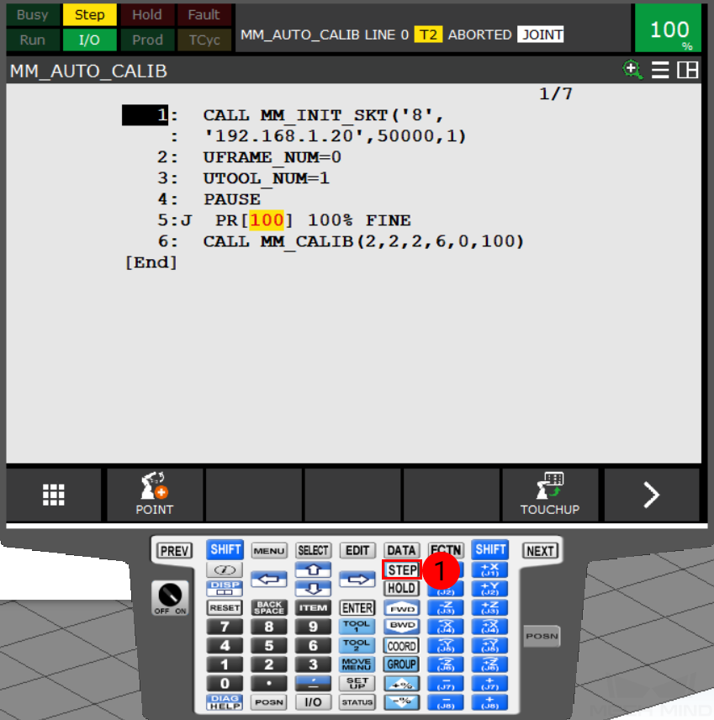The image size is (714, 720).
Task: Click the split window layout icon
Action: (x=687, y=71)
